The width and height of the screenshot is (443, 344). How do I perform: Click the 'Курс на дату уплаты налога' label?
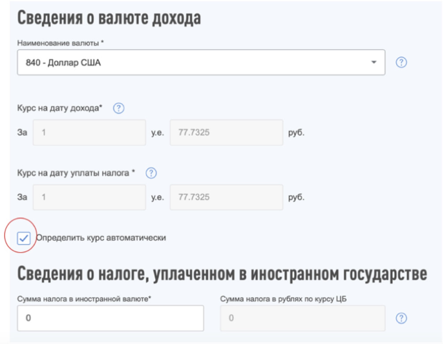click(x=76, y=173)
